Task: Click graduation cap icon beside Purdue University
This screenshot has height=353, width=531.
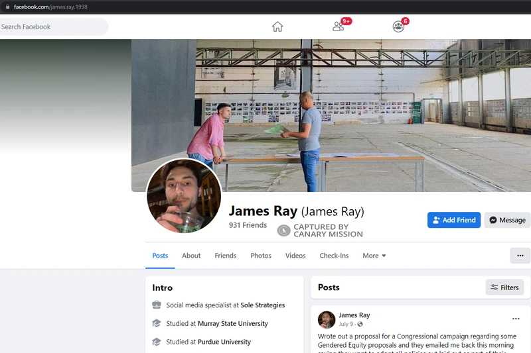Action: coord(157,342)
